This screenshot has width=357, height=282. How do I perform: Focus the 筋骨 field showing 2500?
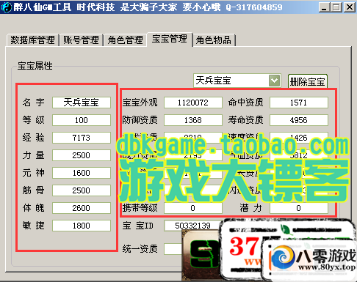[x=82, y=190]
